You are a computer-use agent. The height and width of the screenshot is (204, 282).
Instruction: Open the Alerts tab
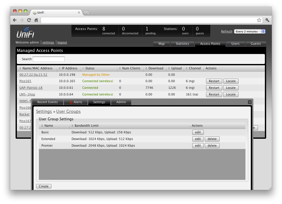[76, 102]
